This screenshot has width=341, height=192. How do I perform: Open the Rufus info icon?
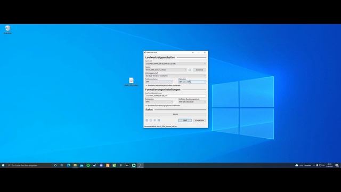(151, 120)
